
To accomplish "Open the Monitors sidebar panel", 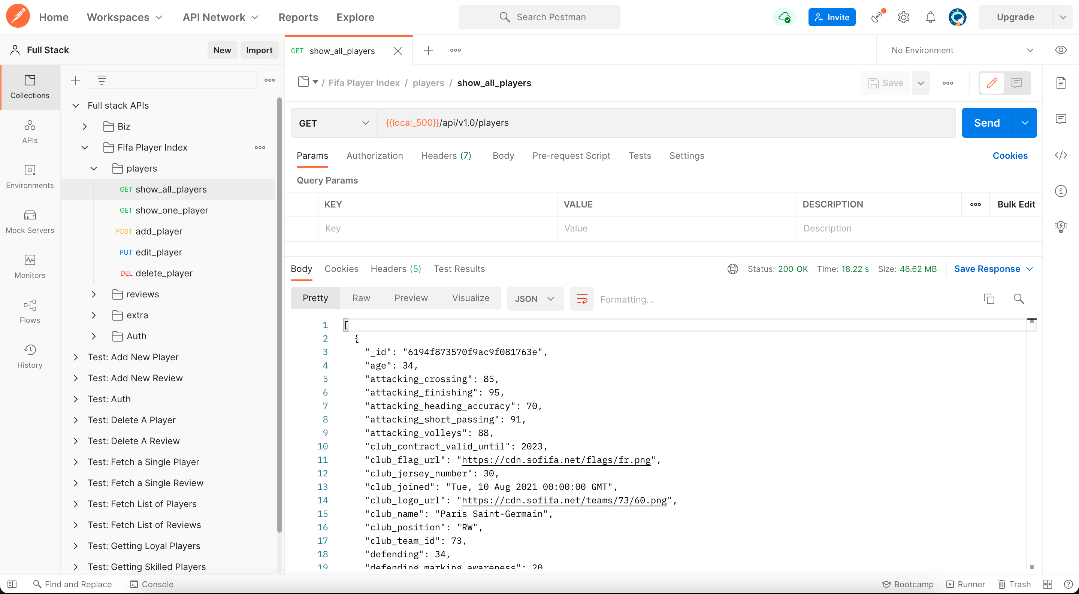I will [30, 266].
